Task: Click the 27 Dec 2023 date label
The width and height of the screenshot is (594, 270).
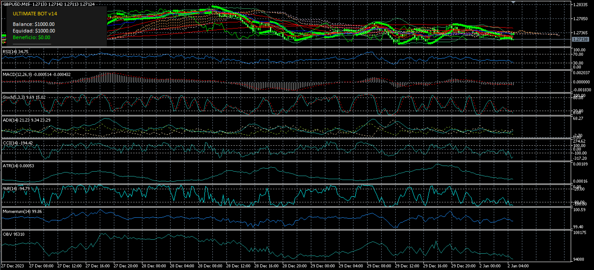Action: click(x=13, y=266)
